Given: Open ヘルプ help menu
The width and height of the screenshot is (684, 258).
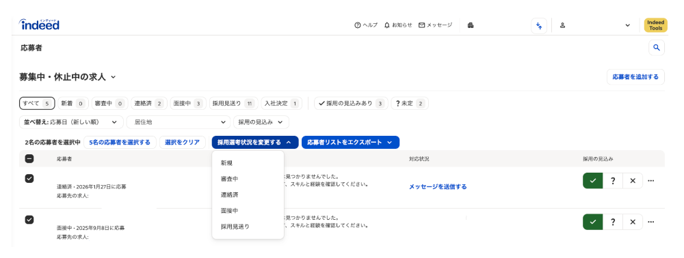Looking at the screenshot, I should (x=366, y=25).
